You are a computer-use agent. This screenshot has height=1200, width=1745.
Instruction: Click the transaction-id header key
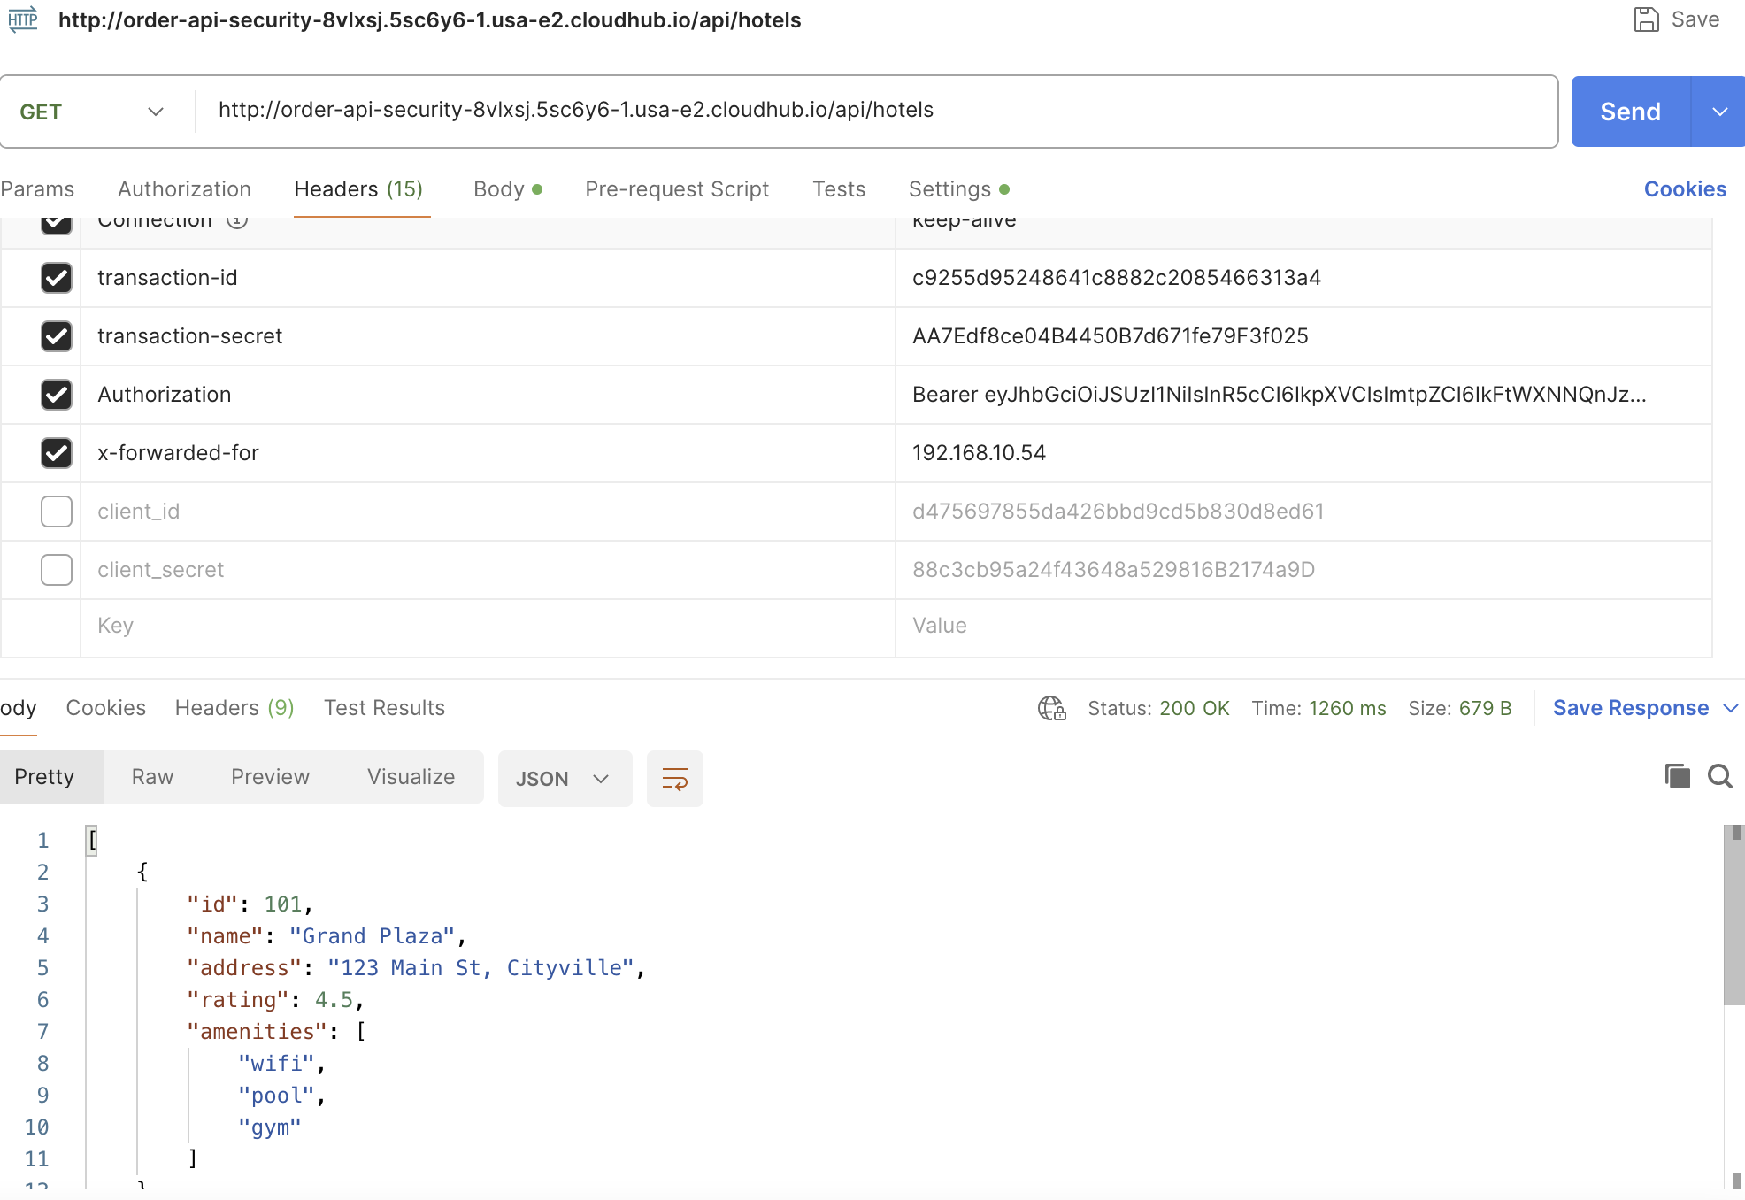(167, 278)
